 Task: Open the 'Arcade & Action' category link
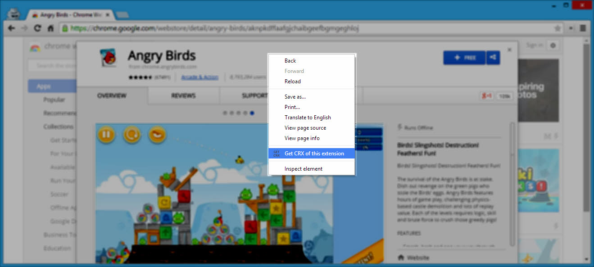pos(200,77)
